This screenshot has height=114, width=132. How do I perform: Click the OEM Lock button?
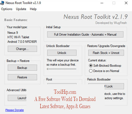pyautogui.click(x=114, y=86)
